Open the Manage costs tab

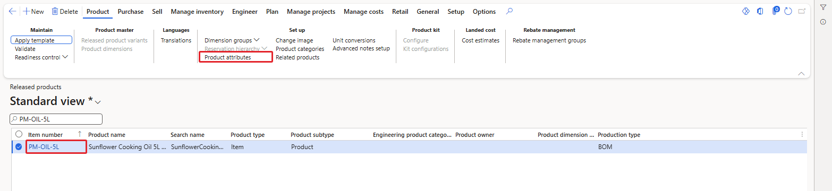pos(363,12)
